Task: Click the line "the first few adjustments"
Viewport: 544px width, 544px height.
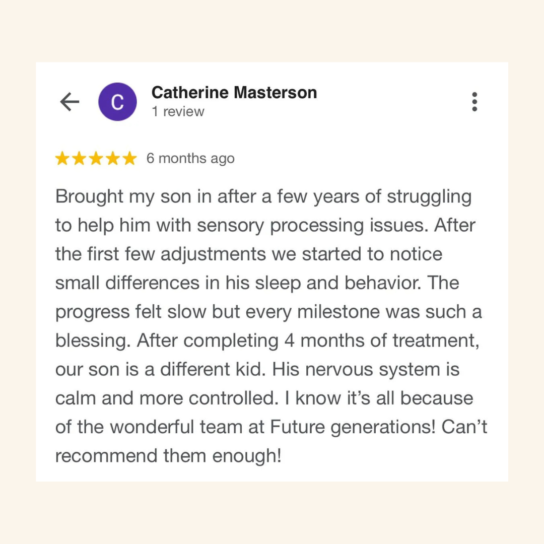Action: 249,254
